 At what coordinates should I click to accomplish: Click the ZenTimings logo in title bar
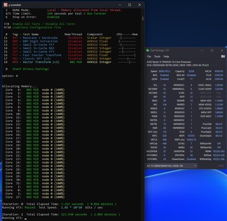click(148, 50)
